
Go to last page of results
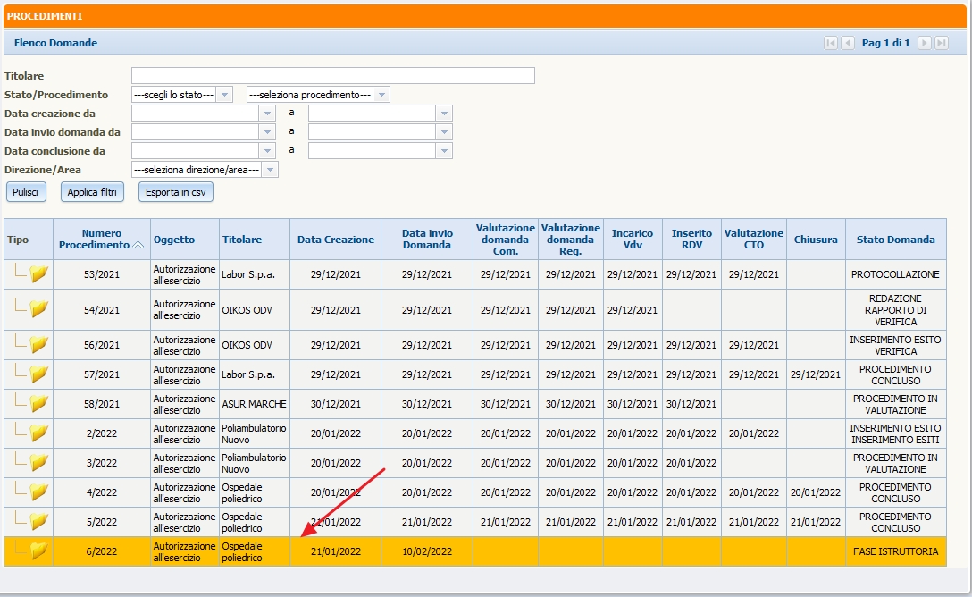pos(941,43)
